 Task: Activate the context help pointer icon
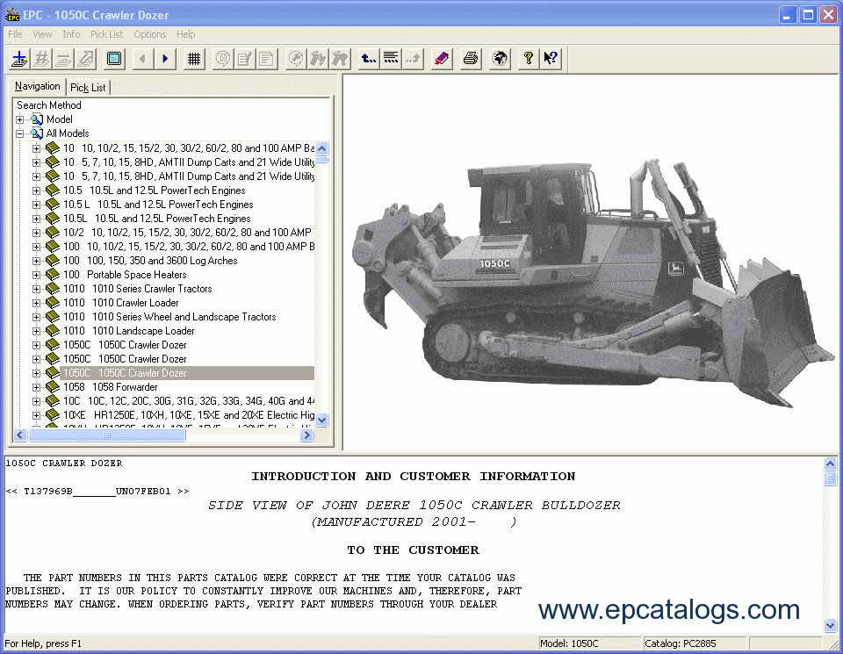(551, 59)
